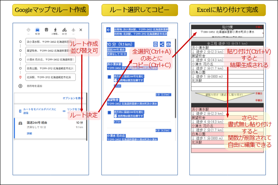Click the scrollbar in route details panel
Image resolution: width=278 pixels, height=185 pixels.
tap(176, 78)
